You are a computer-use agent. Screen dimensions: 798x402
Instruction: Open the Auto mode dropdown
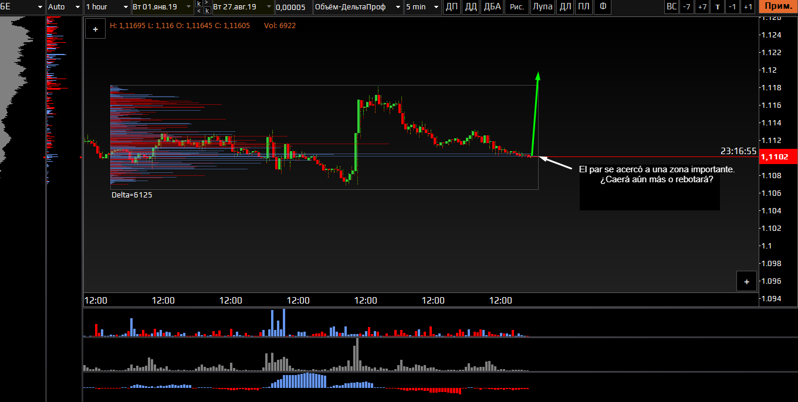64,7
